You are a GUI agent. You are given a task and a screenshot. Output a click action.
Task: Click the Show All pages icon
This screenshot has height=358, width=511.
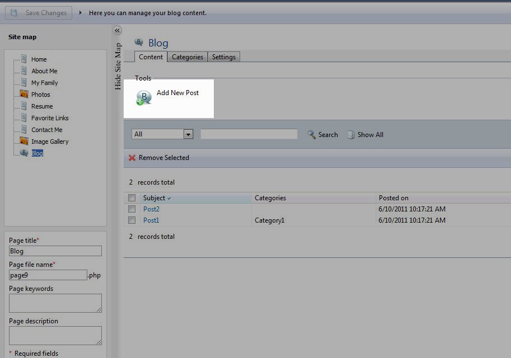point(351,135)
